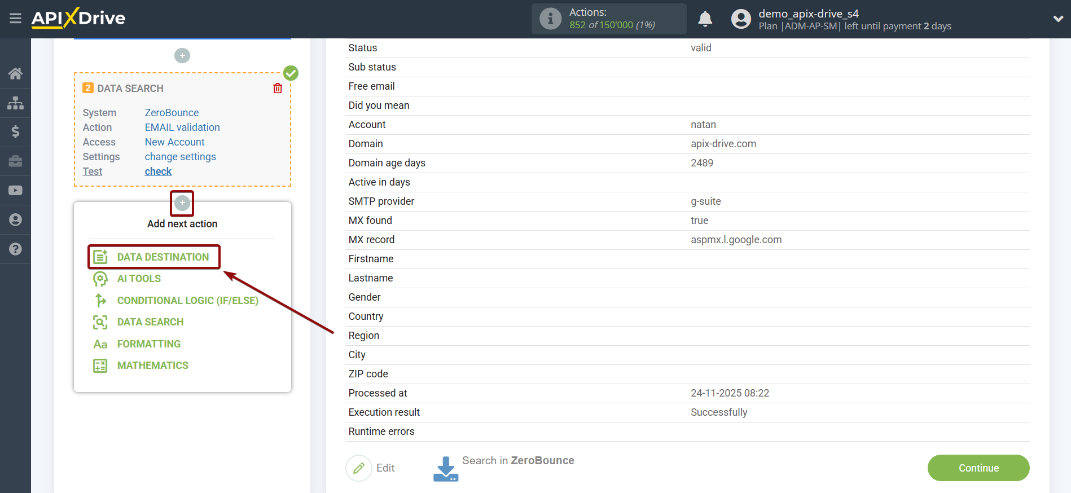This screenshot has width=1071, height=493.
Task: Open the hamburger menu
Action: 15,19
